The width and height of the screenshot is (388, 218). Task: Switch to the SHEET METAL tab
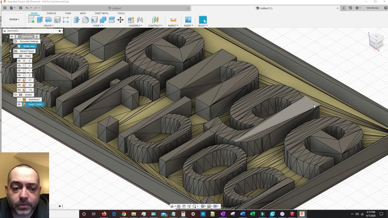102,13
